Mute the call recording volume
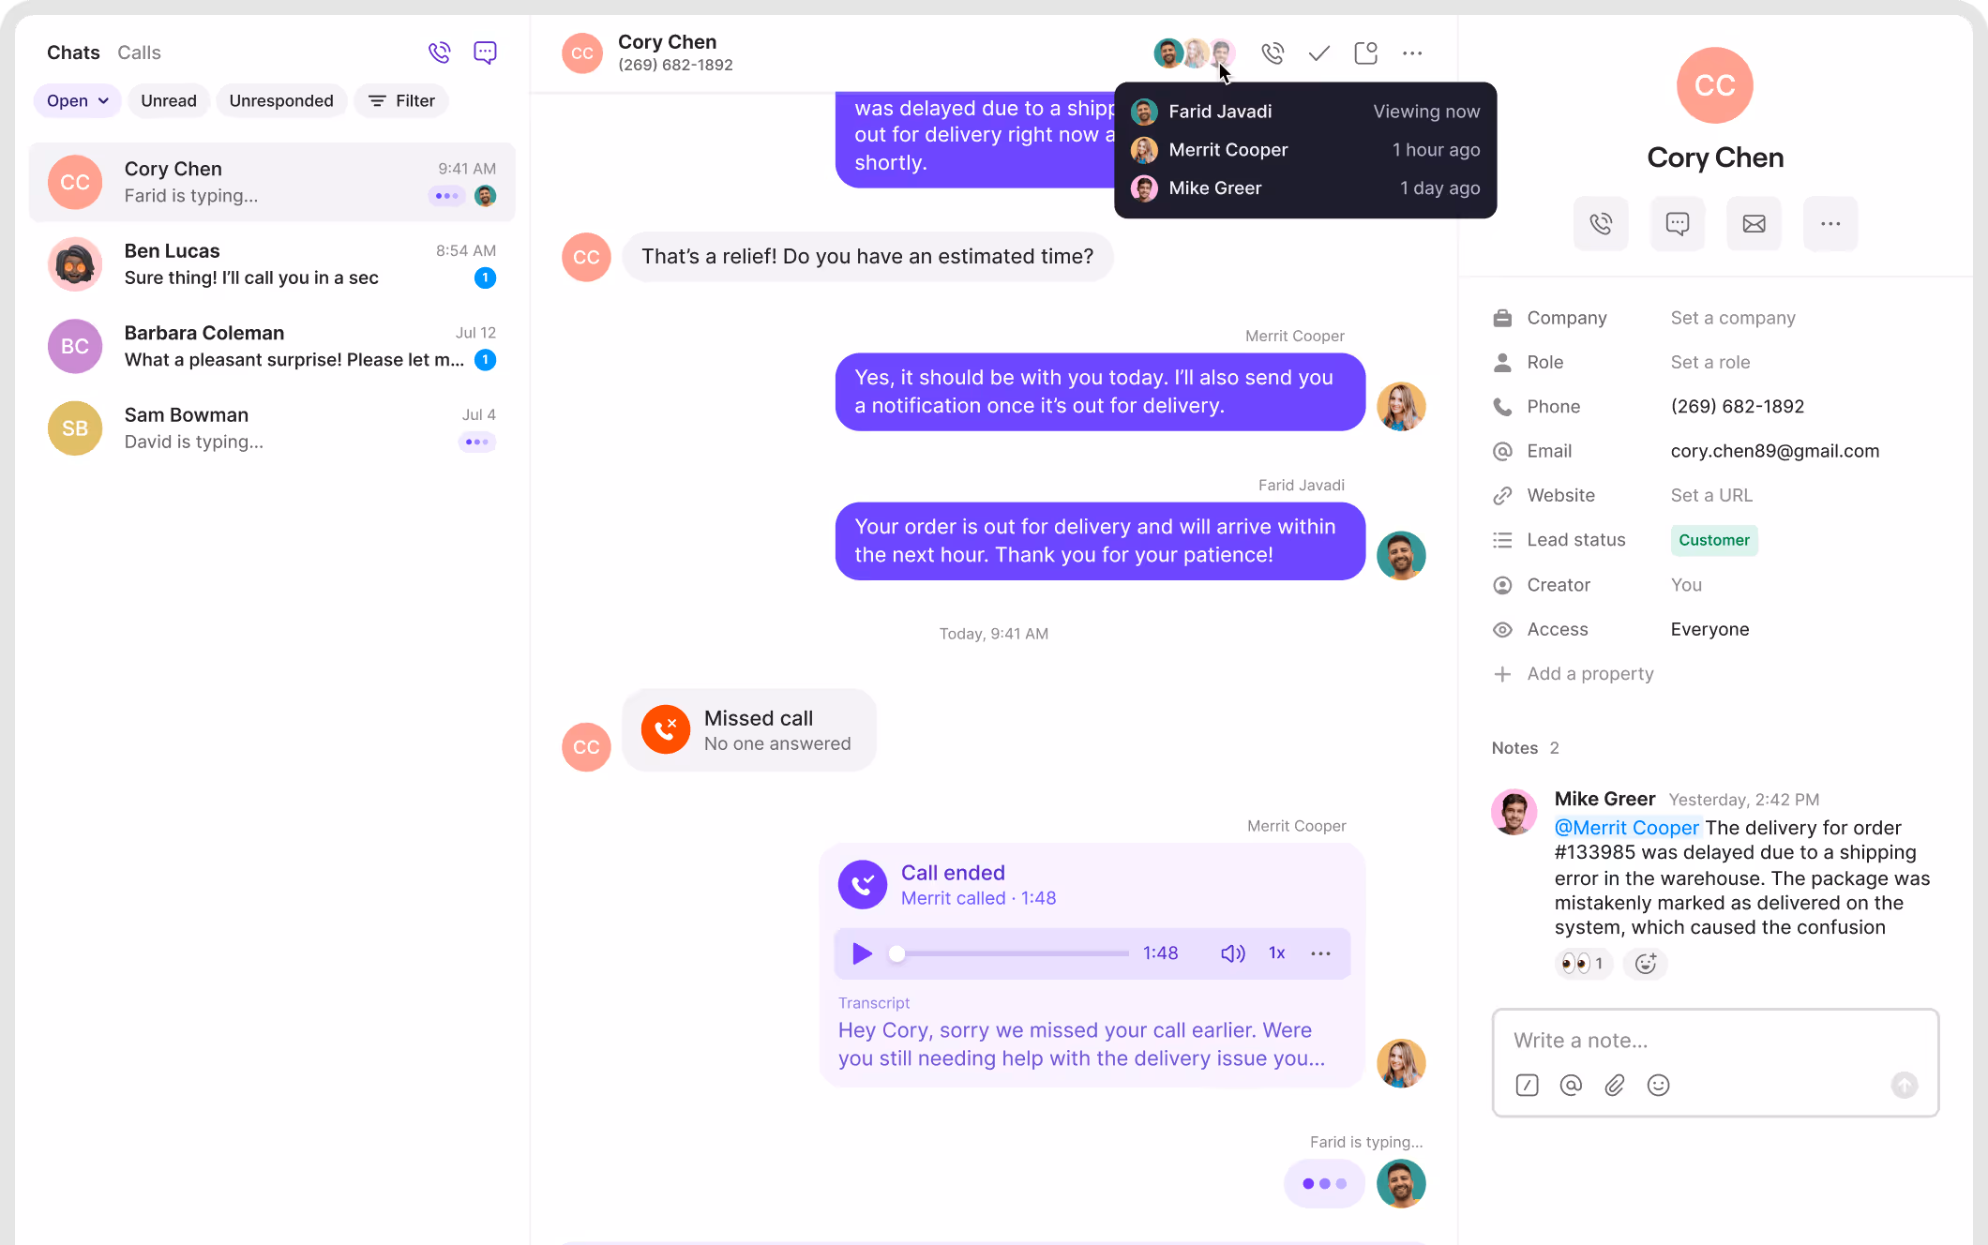 1232,953
